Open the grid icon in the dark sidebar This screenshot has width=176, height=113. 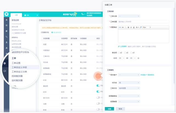7,25
